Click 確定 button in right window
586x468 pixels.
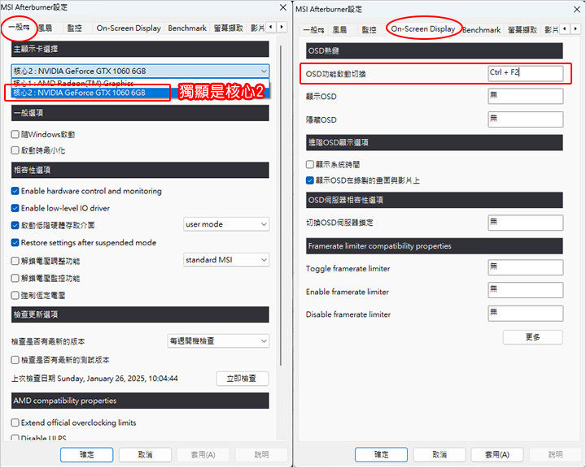point(381,454)
